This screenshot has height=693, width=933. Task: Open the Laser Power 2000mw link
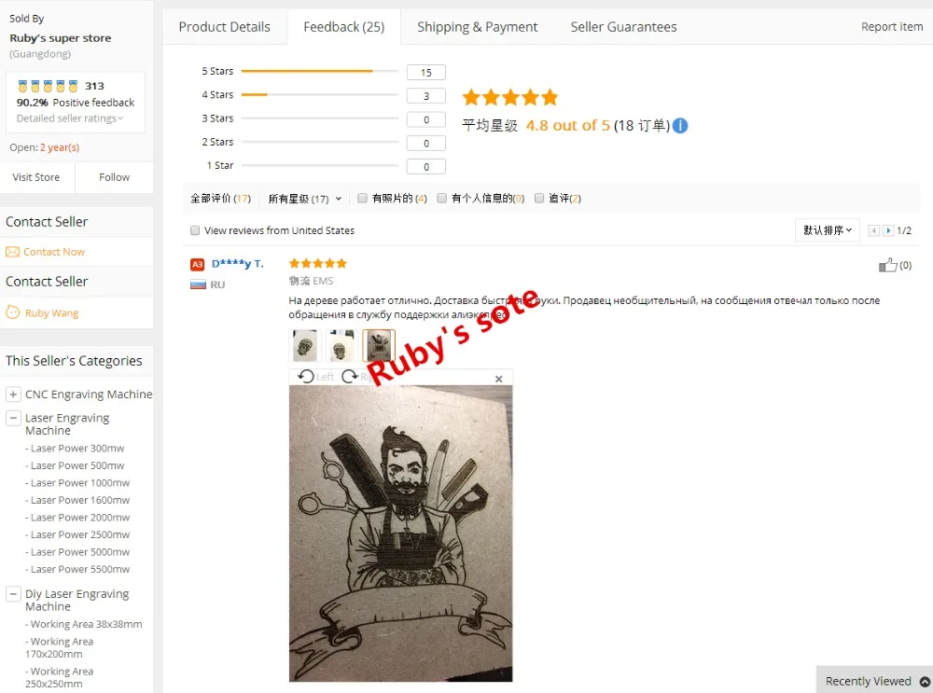coord(80,518)
